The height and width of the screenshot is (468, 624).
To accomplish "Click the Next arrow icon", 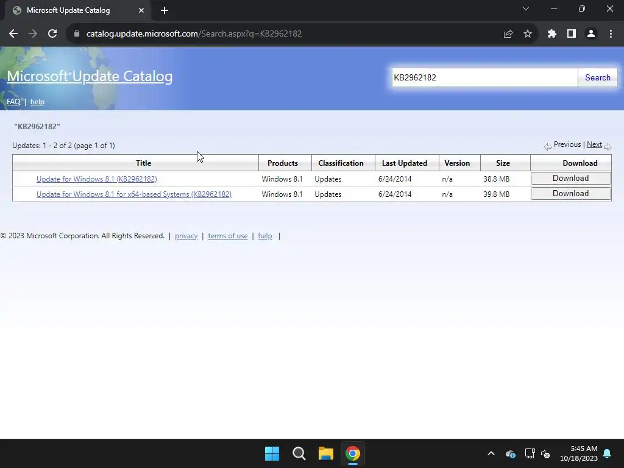I will tap(608, 147).
